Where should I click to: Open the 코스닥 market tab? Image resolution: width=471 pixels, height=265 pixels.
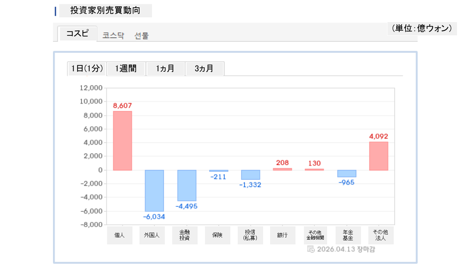(113, 36)
